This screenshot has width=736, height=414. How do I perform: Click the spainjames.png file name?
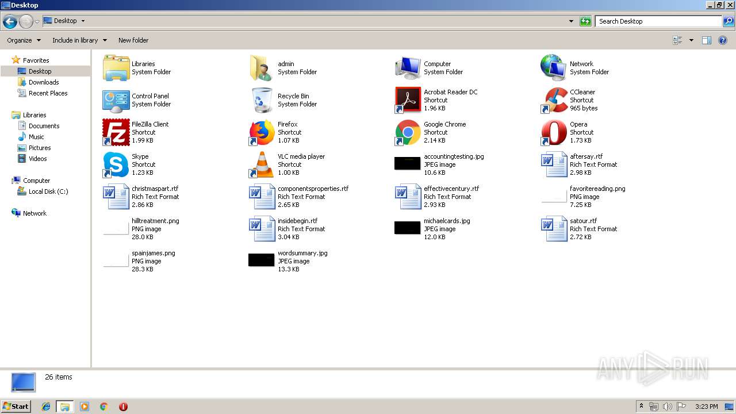click(154, 253)
